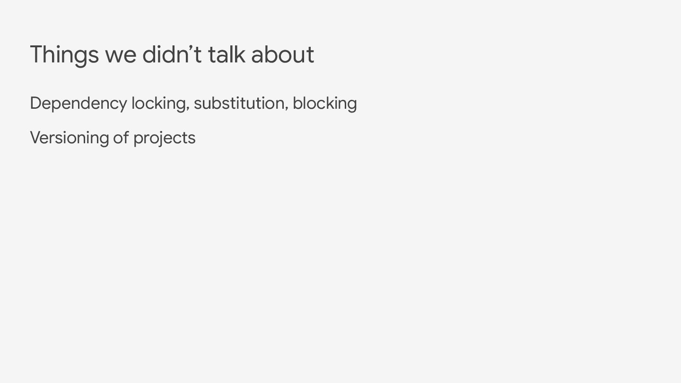Click the word "Dependency"
This screenshot has width=681, height=383.
coord(79,104)
